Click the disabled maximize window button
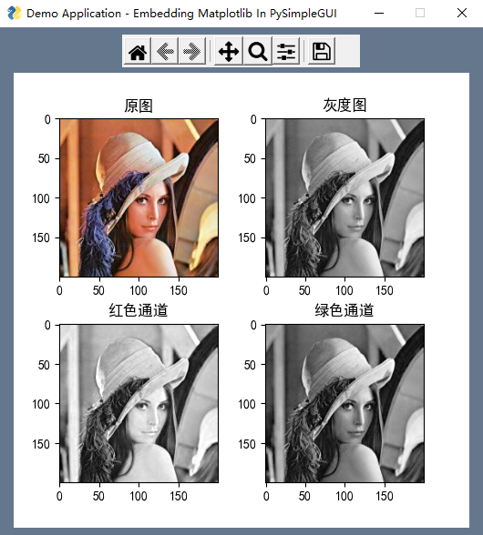Screen dimensions: 483x535 420,14
